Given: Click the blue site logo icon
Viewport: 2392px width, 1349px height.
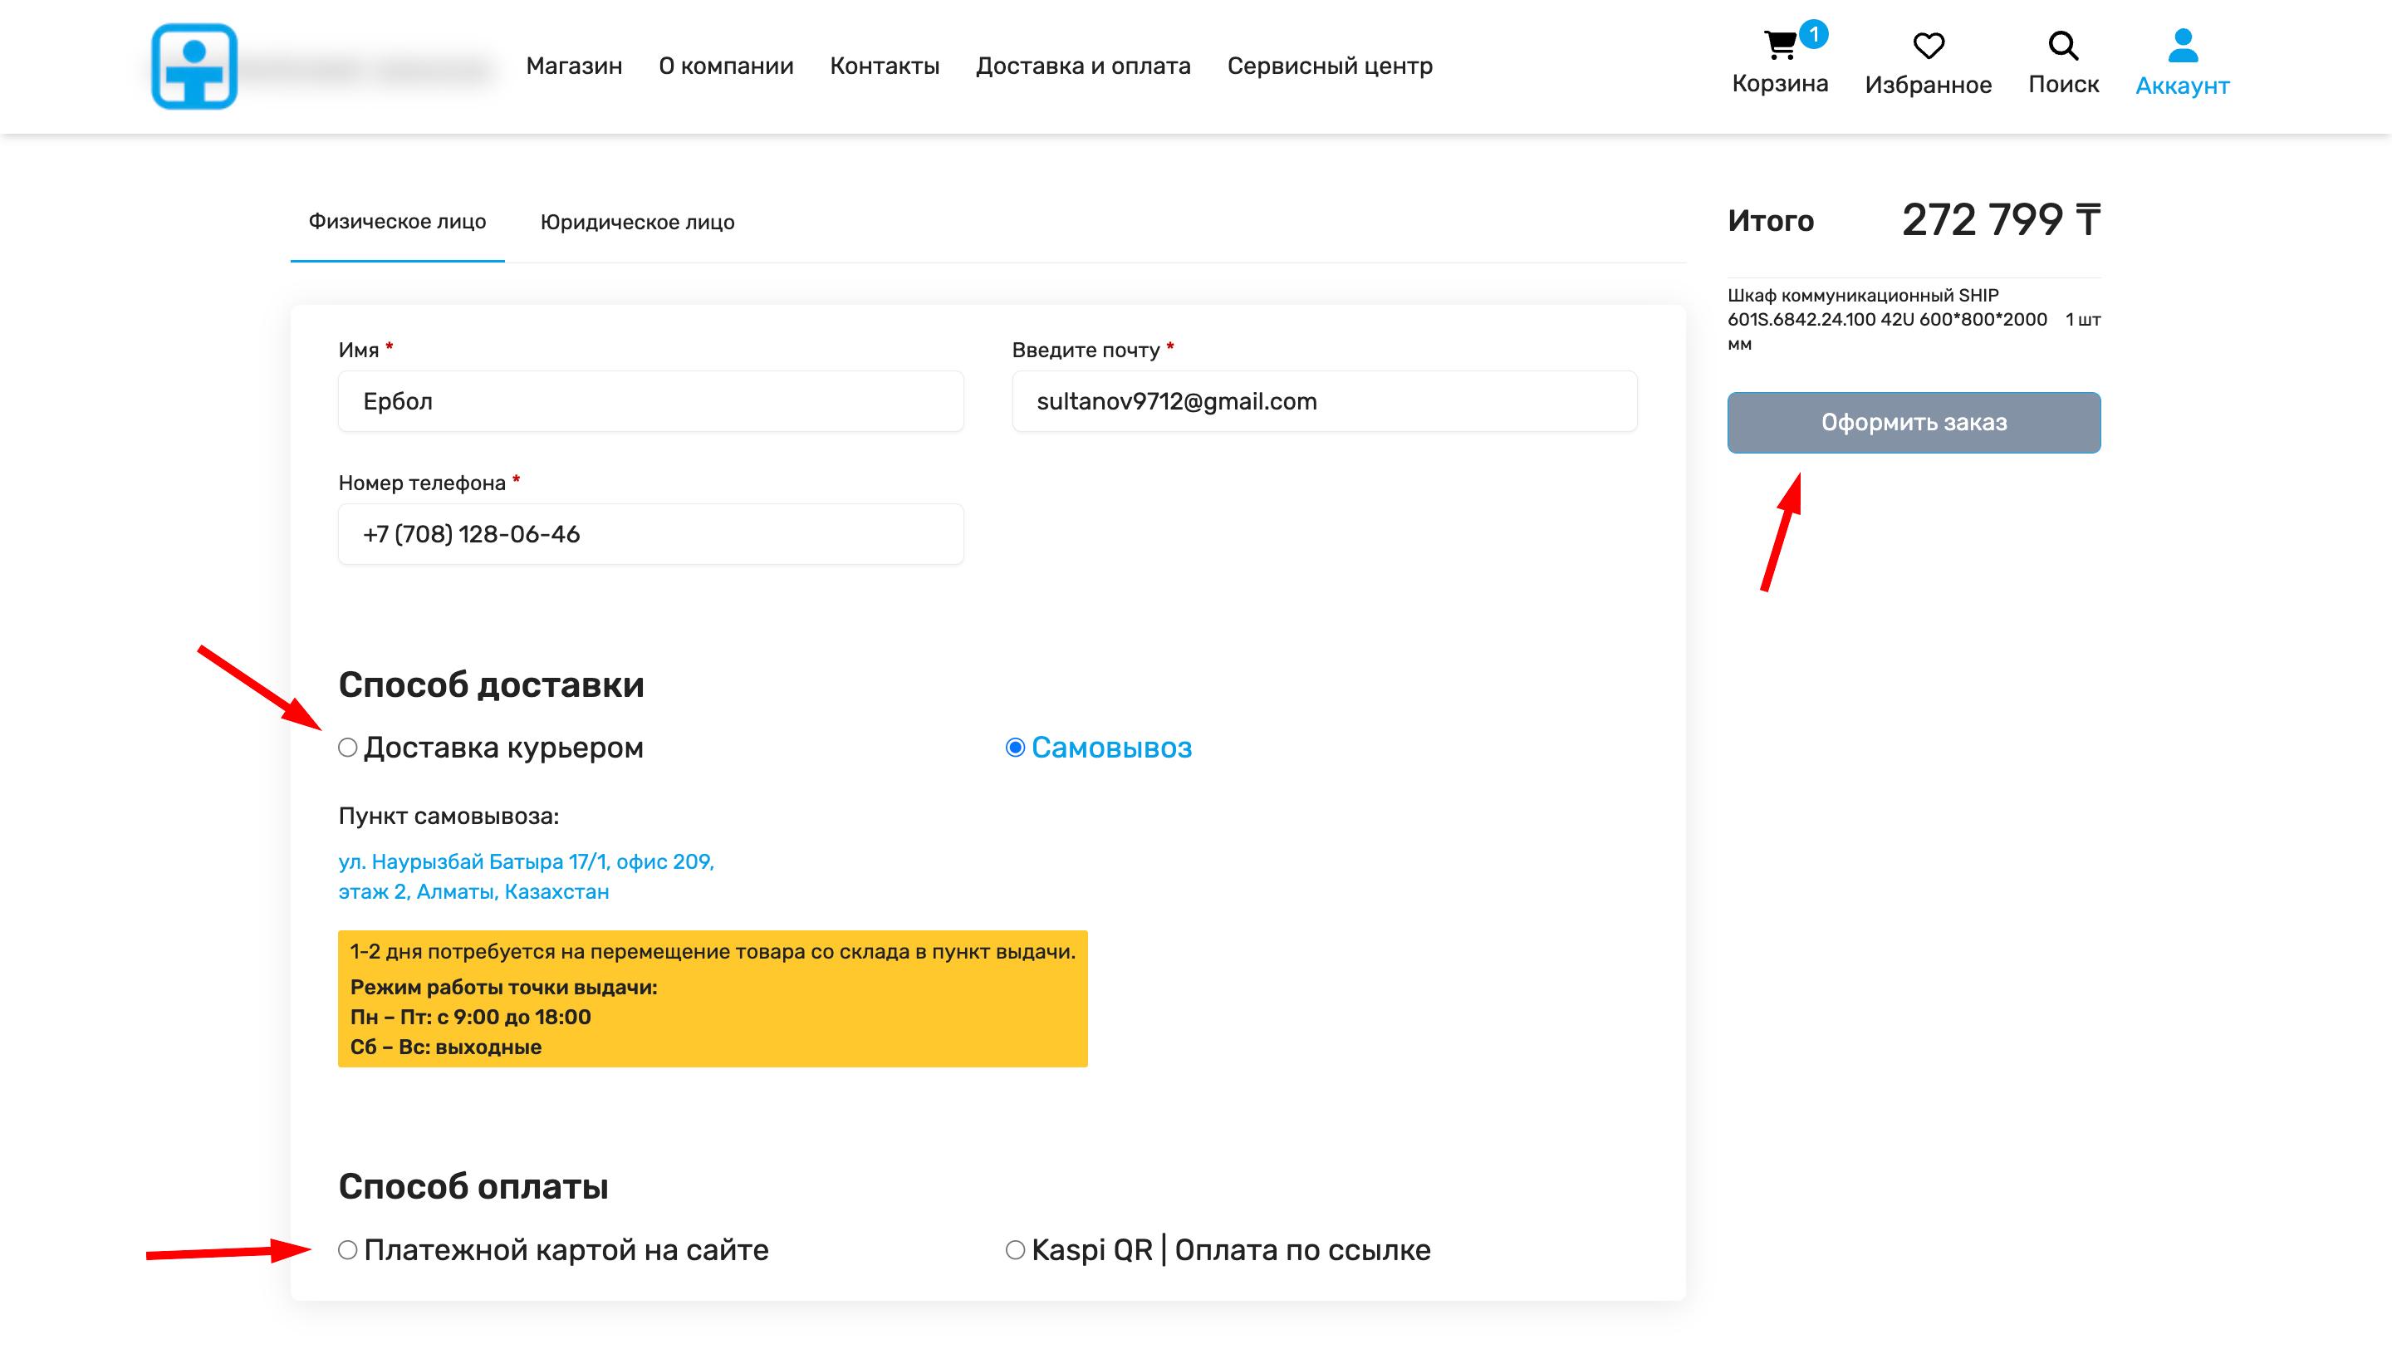Looking at the screenshot, I should (x=194, y=66).
